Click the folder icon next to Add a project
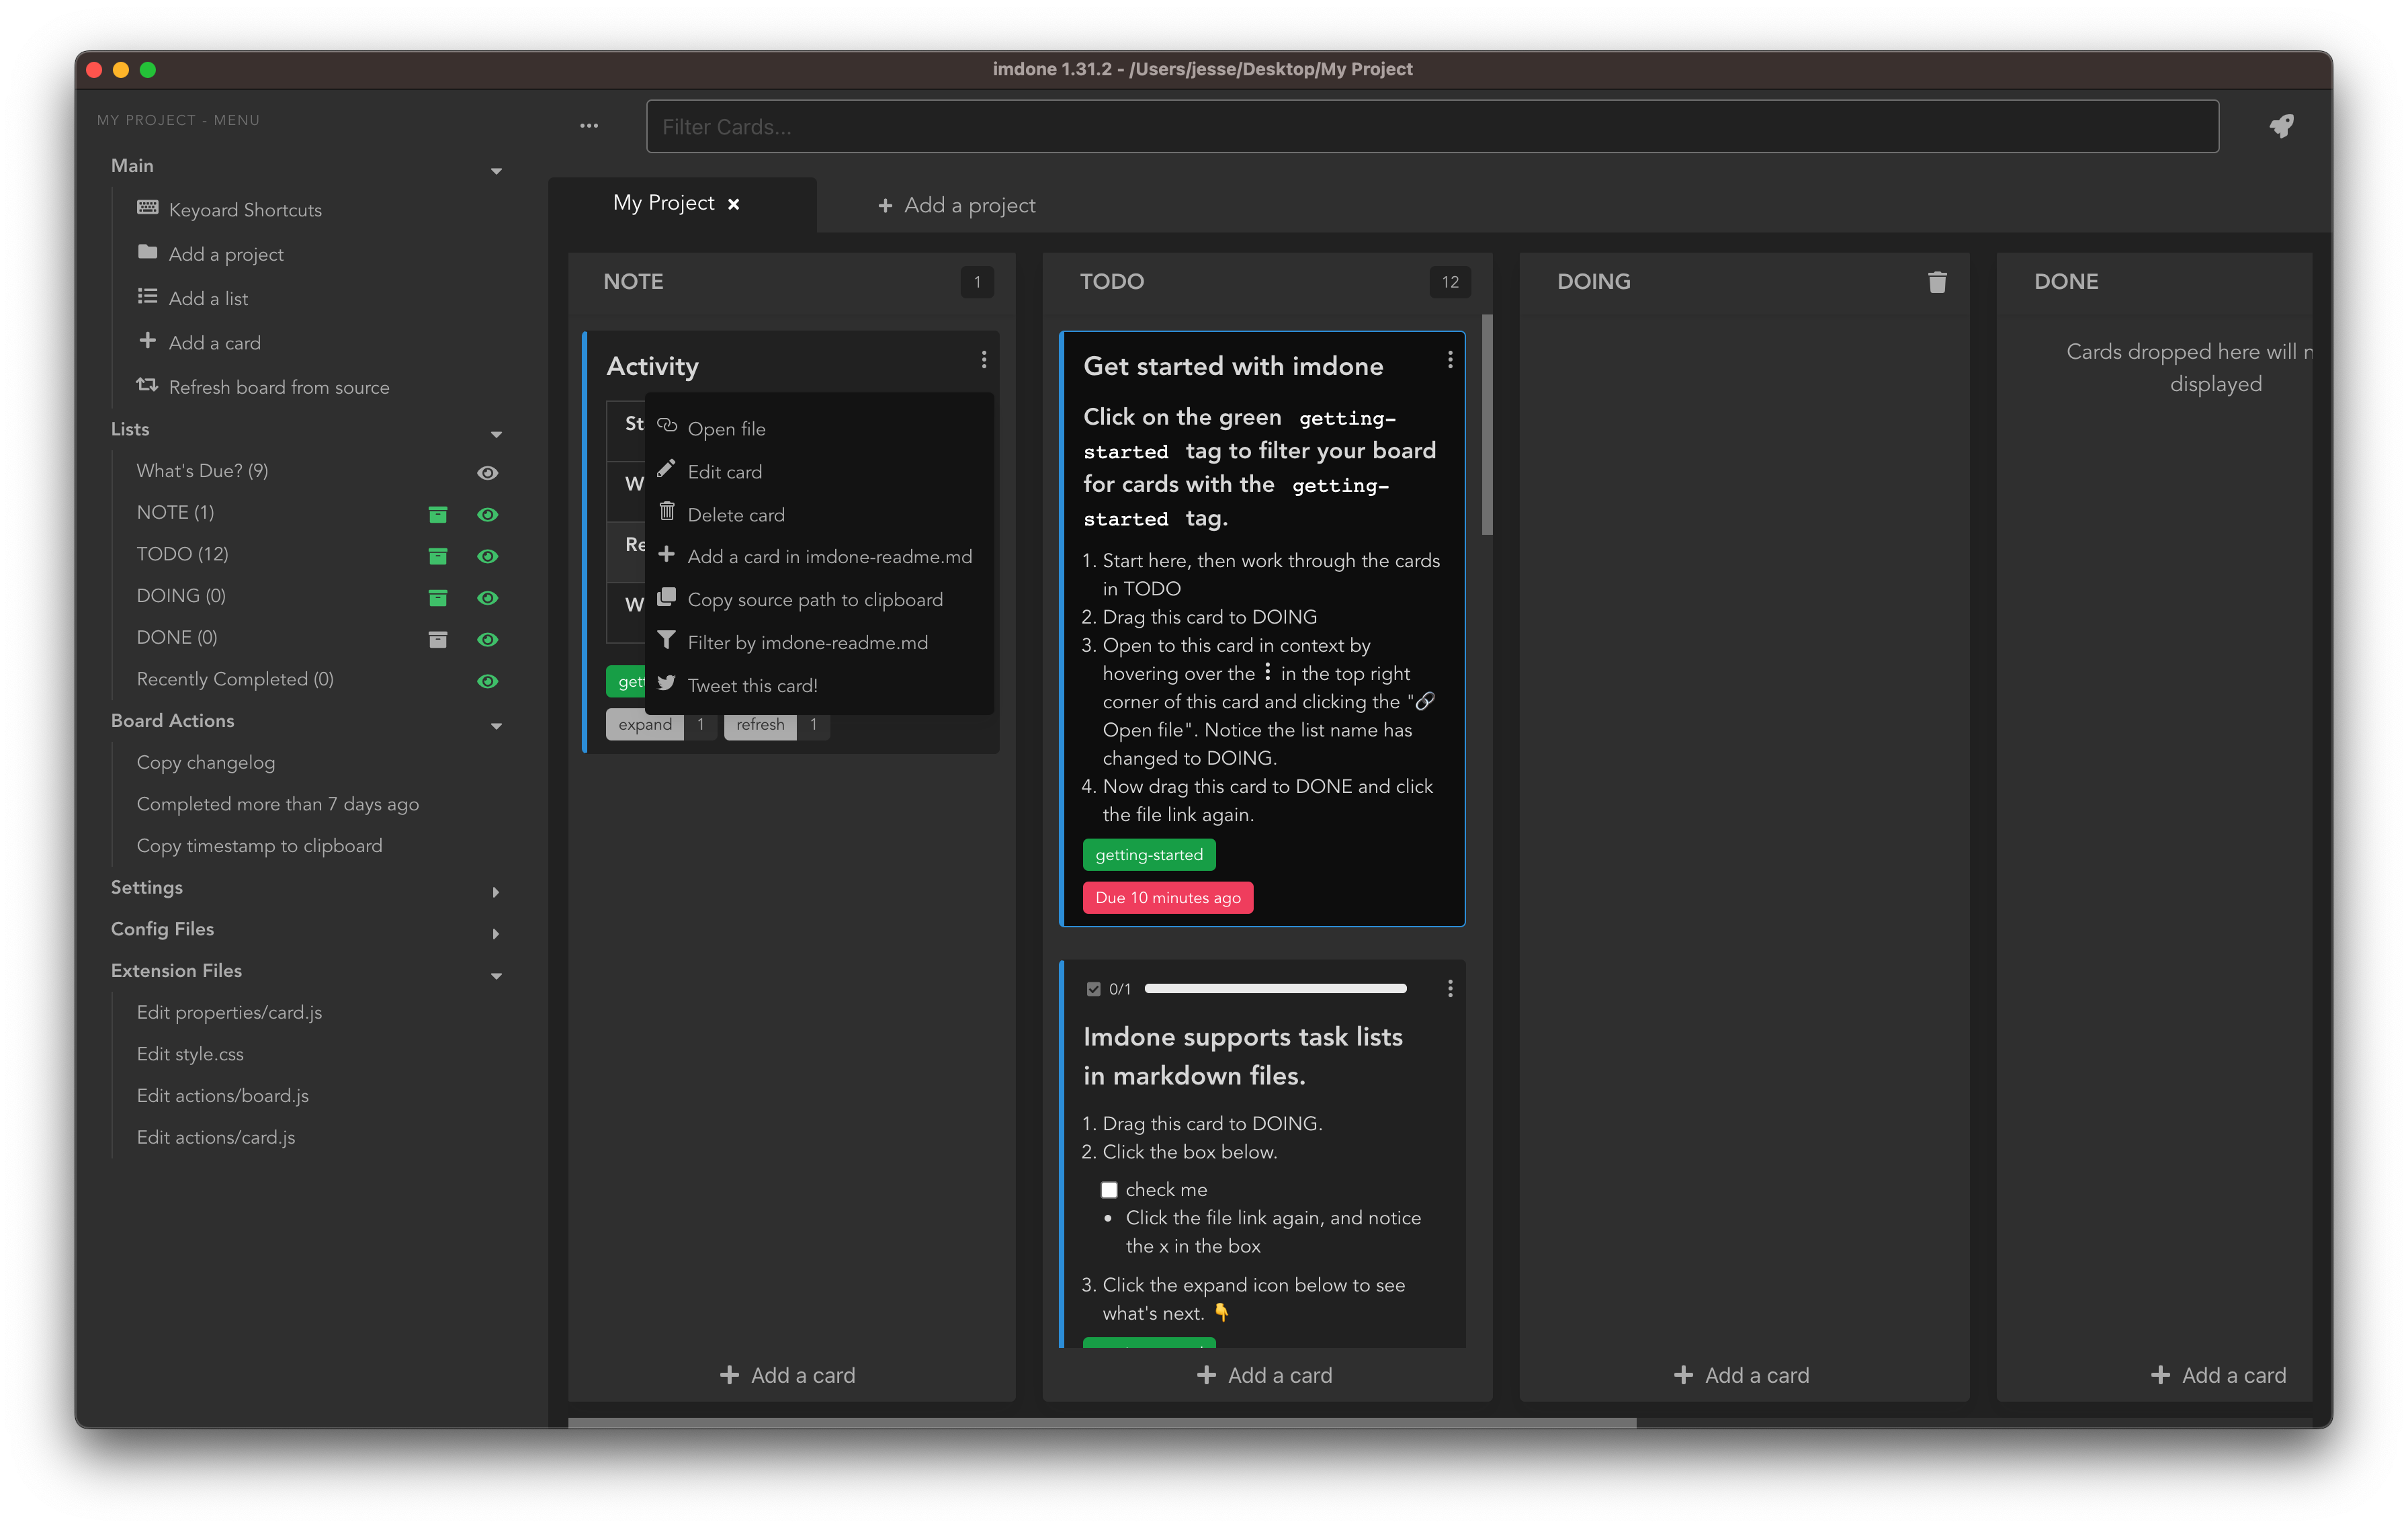The width and height of the screenshot is (2408, 1528). tap(148, 252)
